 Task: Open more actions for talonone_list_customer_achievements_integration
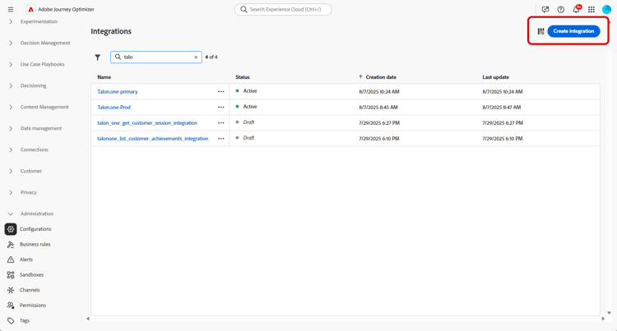(x=221, y=139)
